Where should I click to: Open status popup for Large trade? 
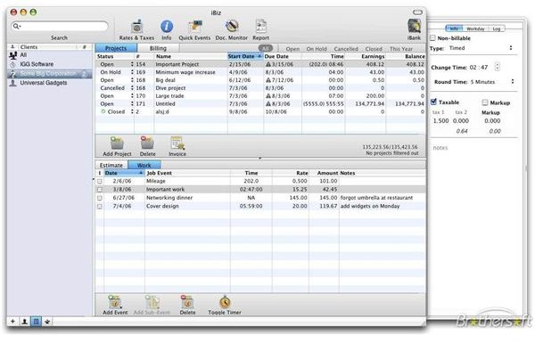132,96
